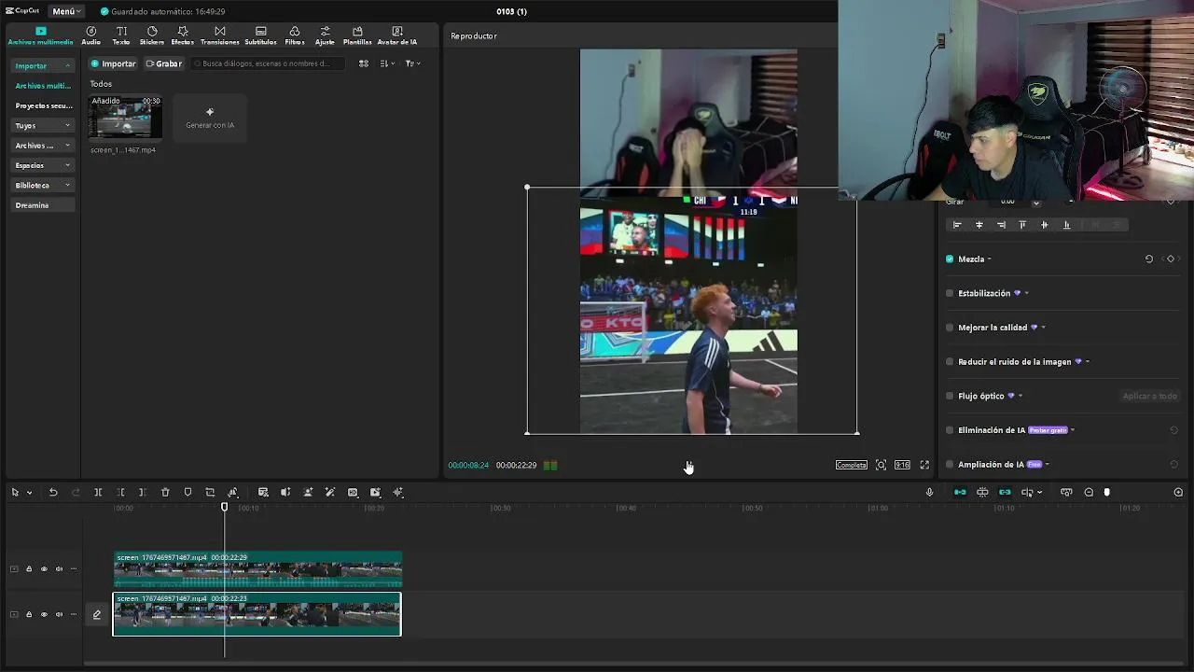1194x672 pixels.
Task: Switch media grid view layout icon
Action: tap(364, 63)
